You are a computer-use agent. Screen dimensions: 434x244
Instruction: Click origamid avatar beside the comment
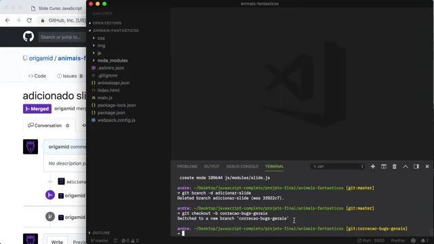click(31, 146)
